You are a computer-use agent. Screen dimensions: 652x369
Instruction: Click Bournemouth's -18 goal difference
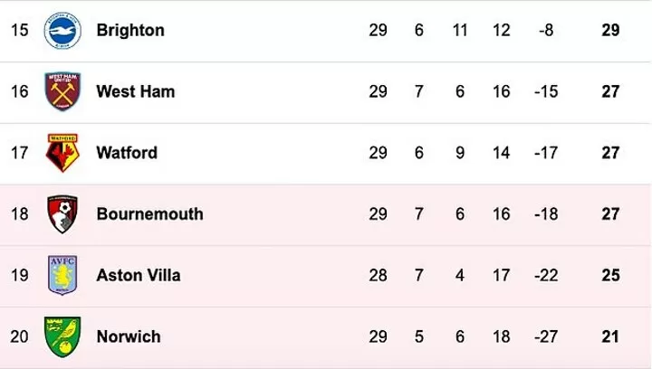pyautogui.click(x=545, y=214)
